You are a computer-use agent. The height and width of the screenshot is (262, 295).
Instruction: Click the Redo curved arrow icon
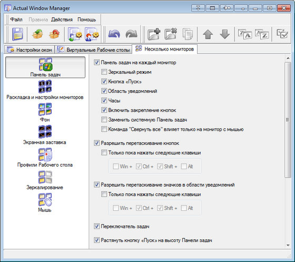pos(131,34)
